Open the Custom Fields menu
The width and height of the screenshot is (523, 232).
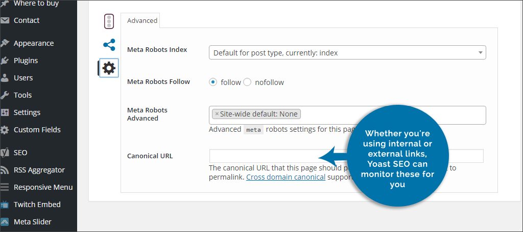pyautogui.click(x=37, y=130)
